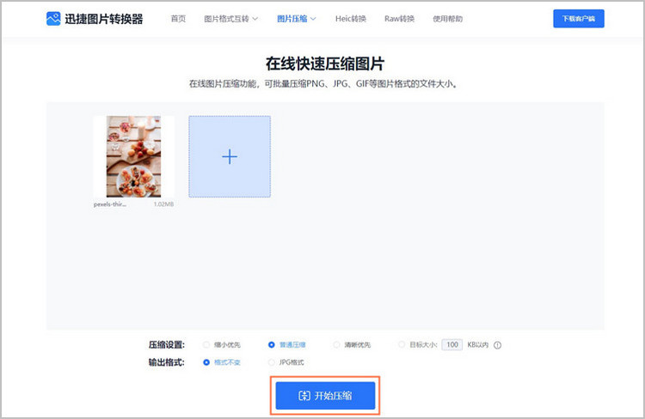Choose the 清晰优先 compression option
The width and height of the screenshot is (645, 419).
click(x=336, y=345)
